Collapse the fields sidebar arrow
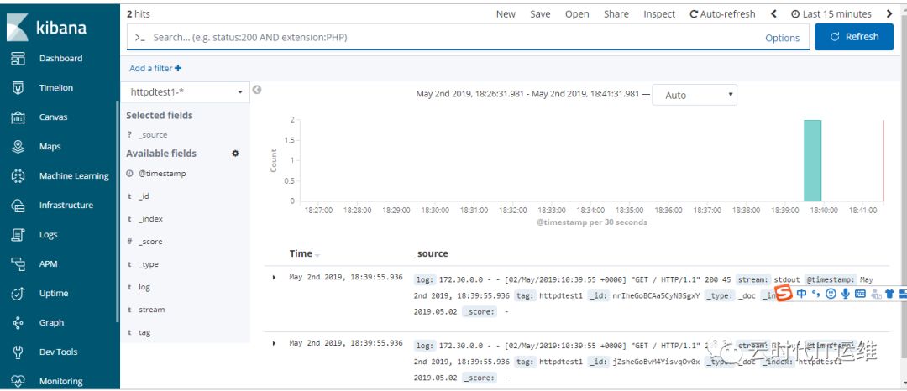The width and height of the screenshot is (907, 391). pos(257,90)
